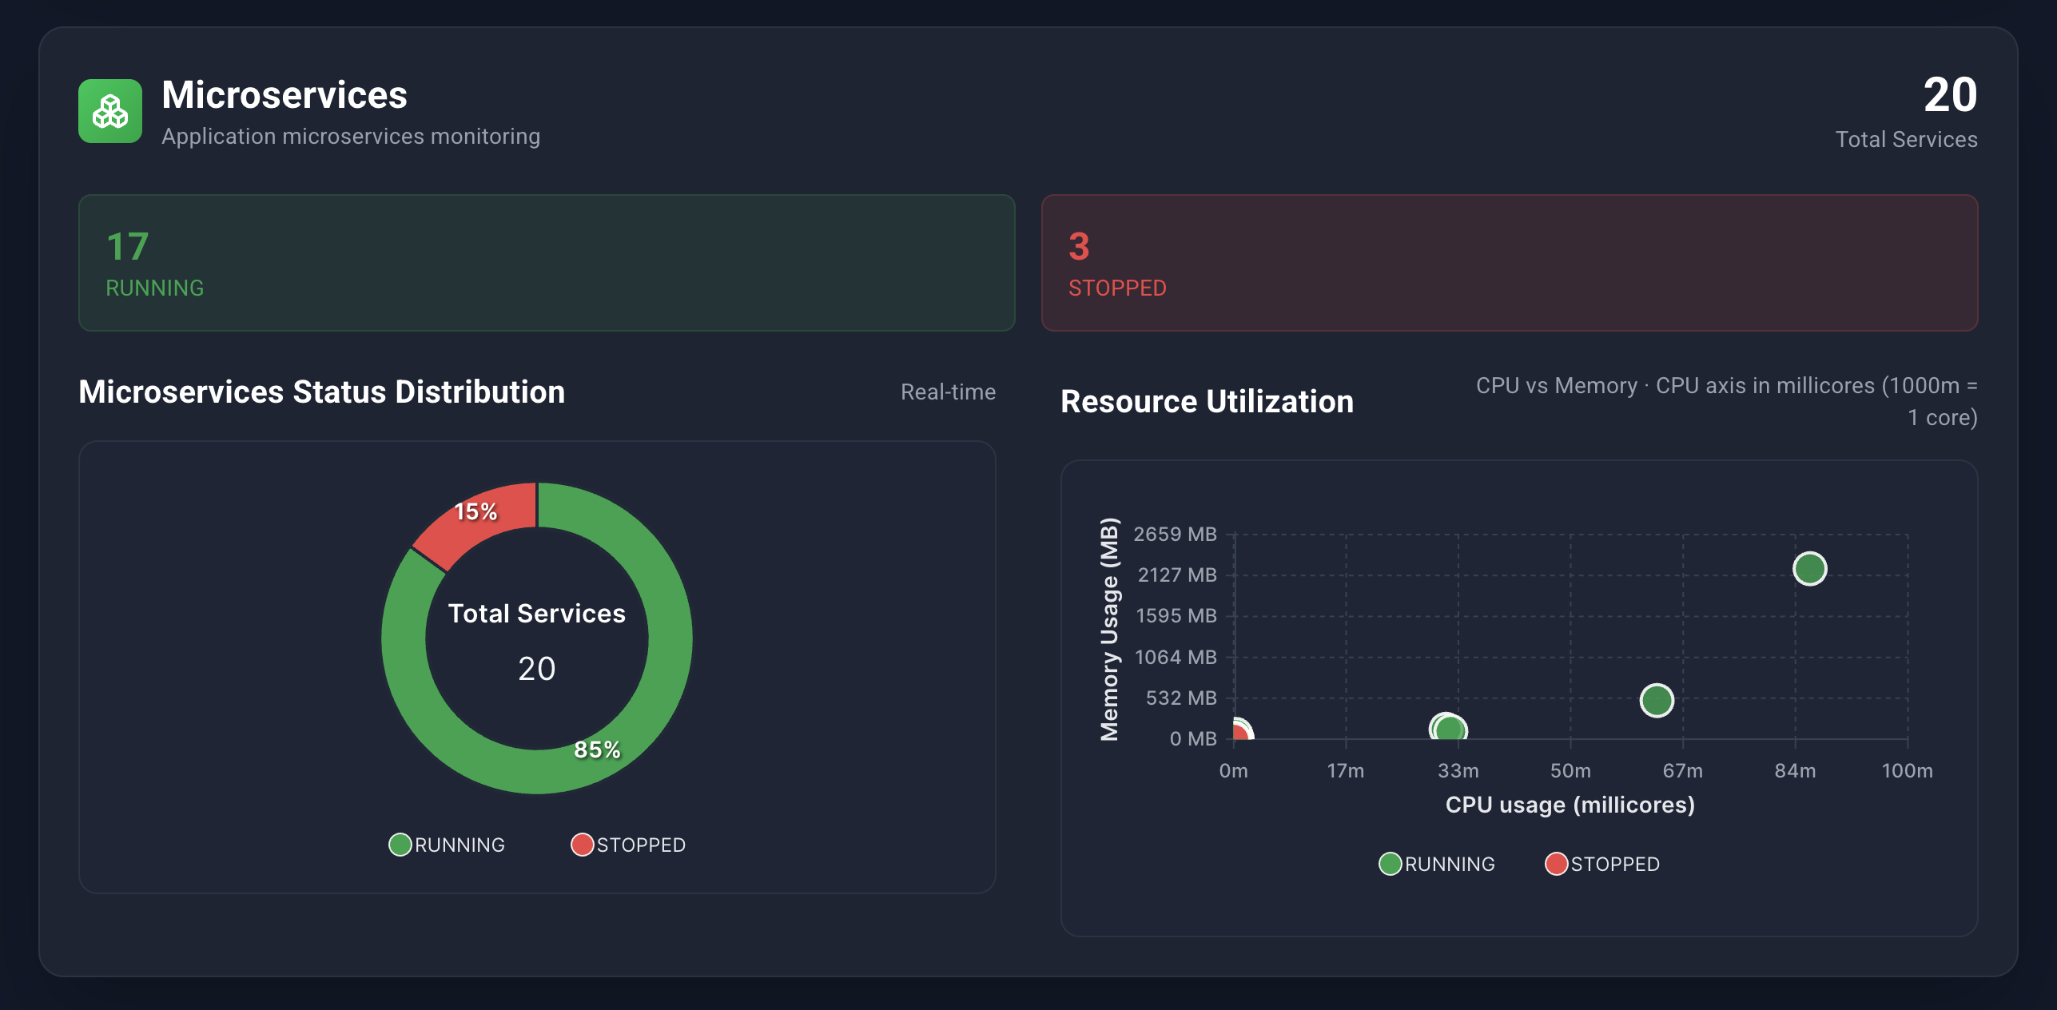Click the Resource Utilization heading
2057x1010 pixels.
pos(1207,402)
